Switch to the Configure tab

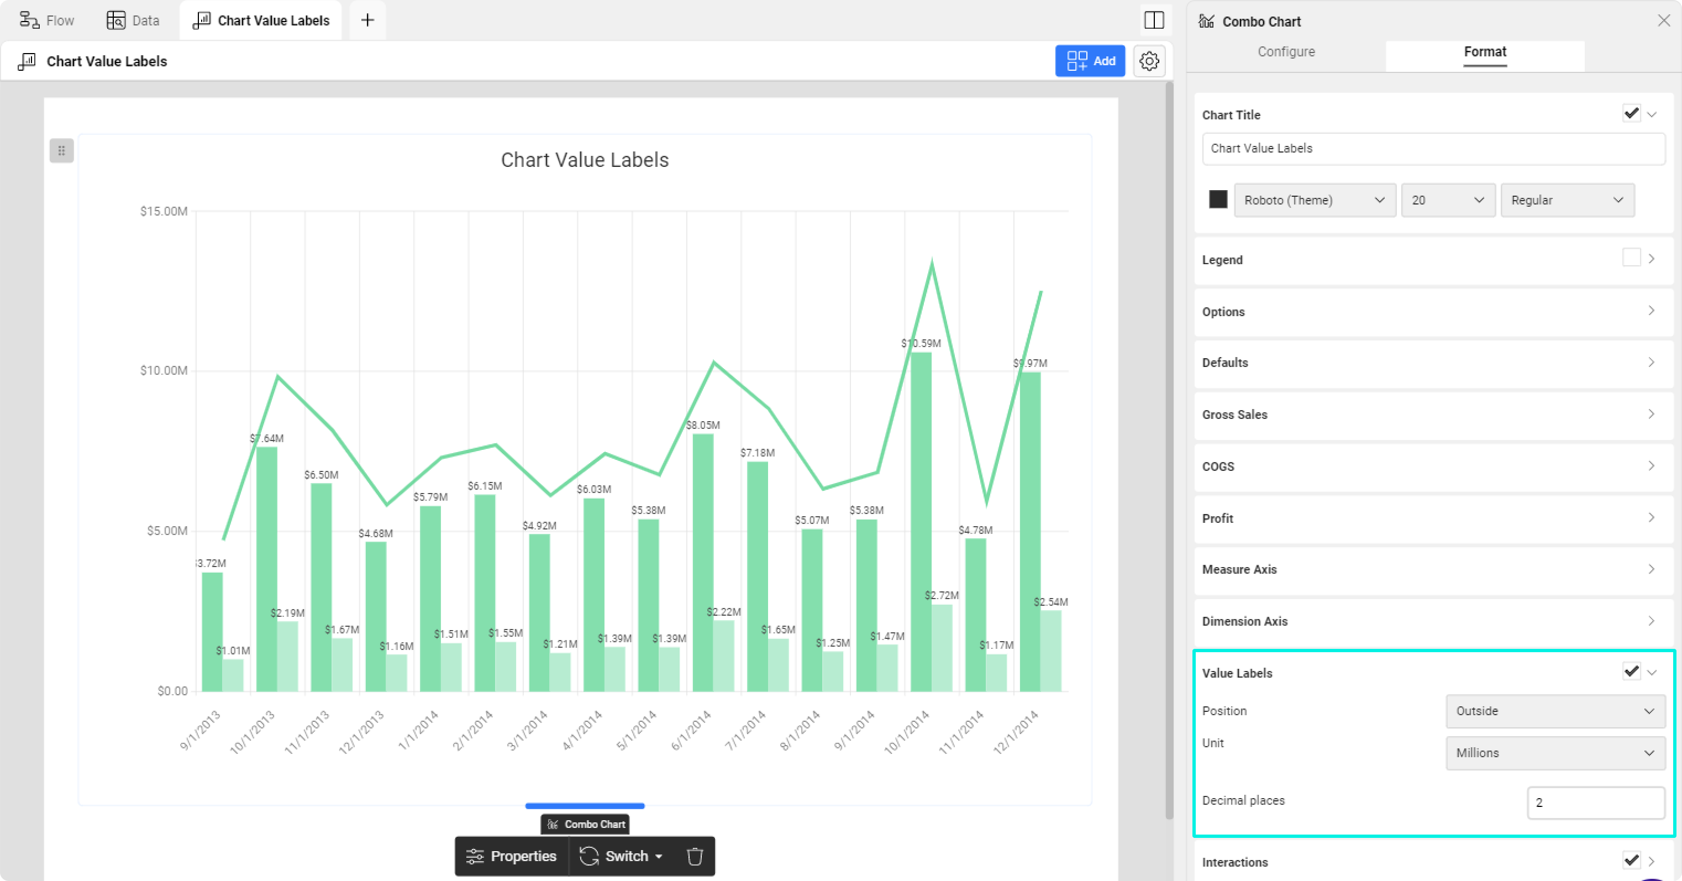(1286, 51)
